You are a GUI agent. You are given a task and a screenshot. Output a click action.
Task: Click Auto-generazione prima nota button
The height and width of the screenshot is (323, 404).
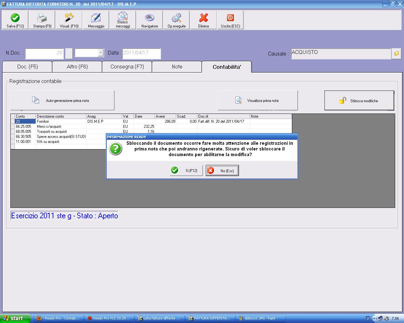click(x=62, y=101)
